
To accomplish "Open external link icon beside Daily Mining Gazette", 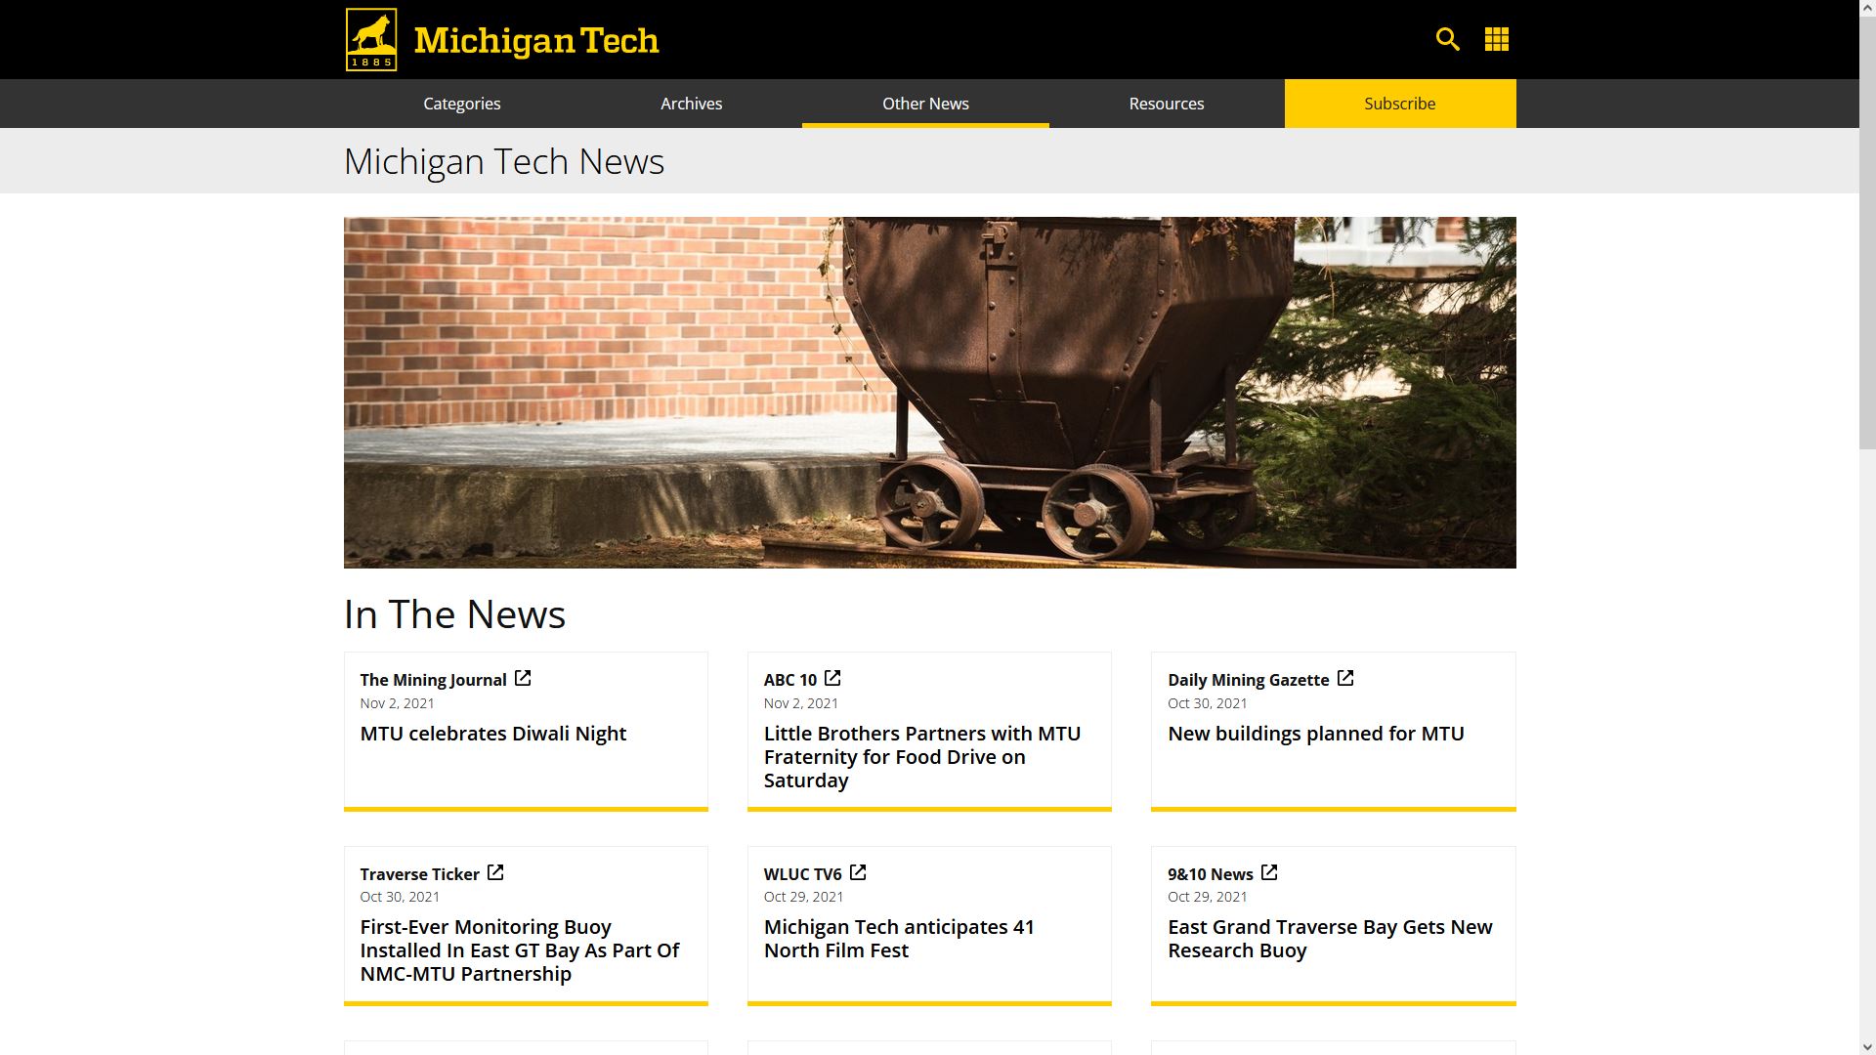I will coord(1345,678).
